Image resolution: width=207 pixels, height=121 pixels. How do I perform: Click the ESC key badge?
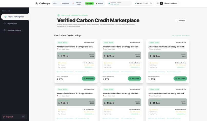pos(23,117)
